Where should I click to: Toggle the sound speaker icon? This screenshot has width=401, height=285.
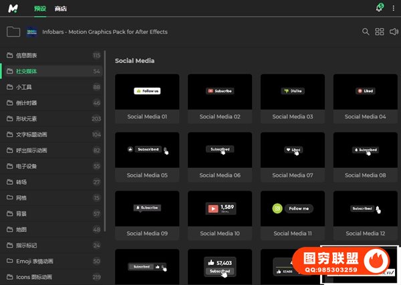click(394, 31)
